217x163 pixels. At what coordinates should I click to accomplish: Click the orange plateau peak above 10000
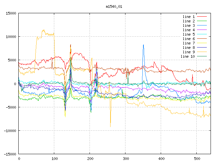[43, 30]
